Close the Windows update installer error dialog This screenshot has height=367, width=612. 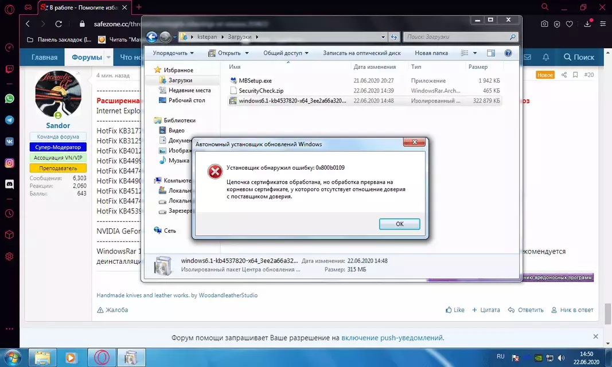coord(415,142)
